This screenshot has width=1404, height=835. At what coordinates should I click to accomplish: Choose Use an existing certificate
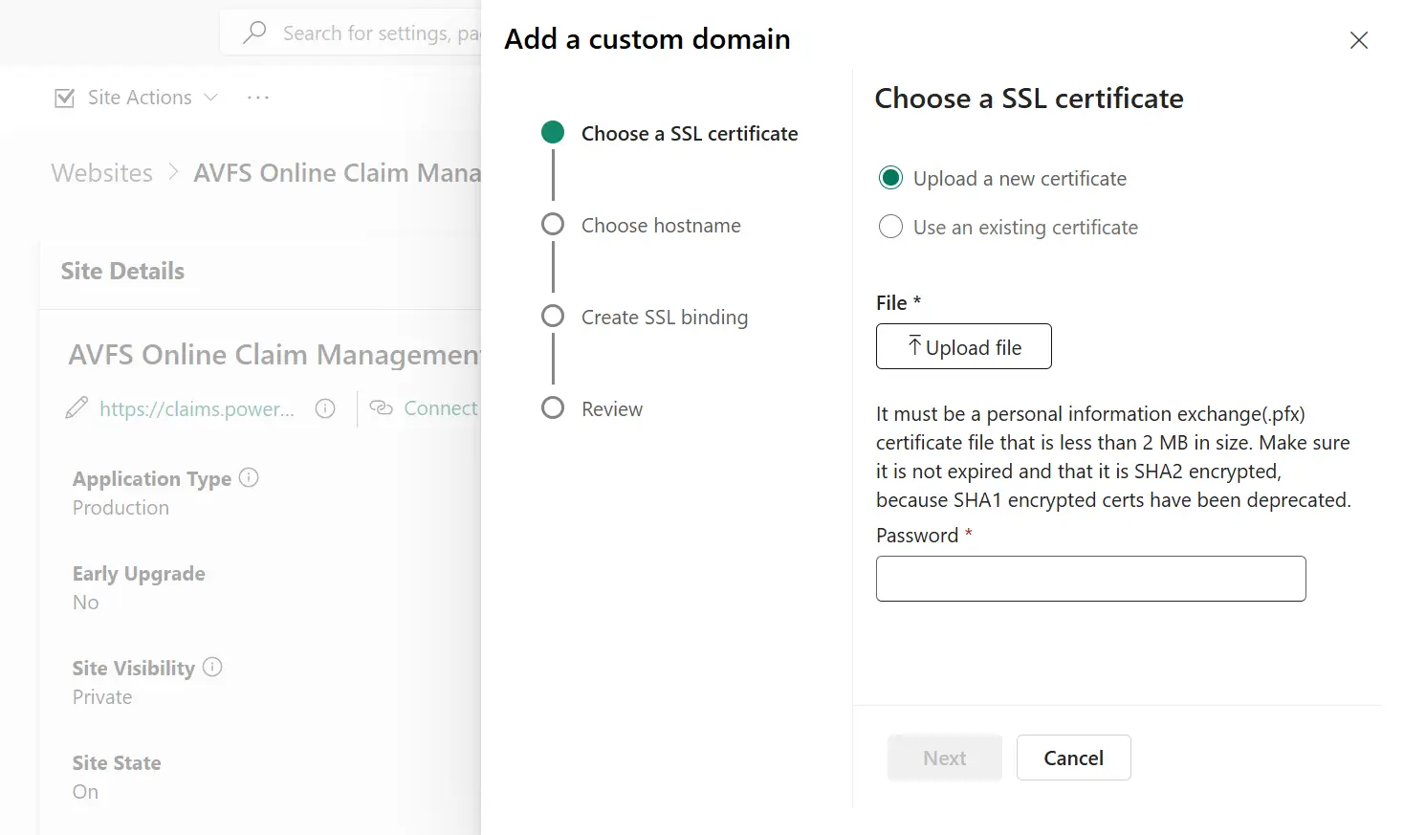[890, 227]
